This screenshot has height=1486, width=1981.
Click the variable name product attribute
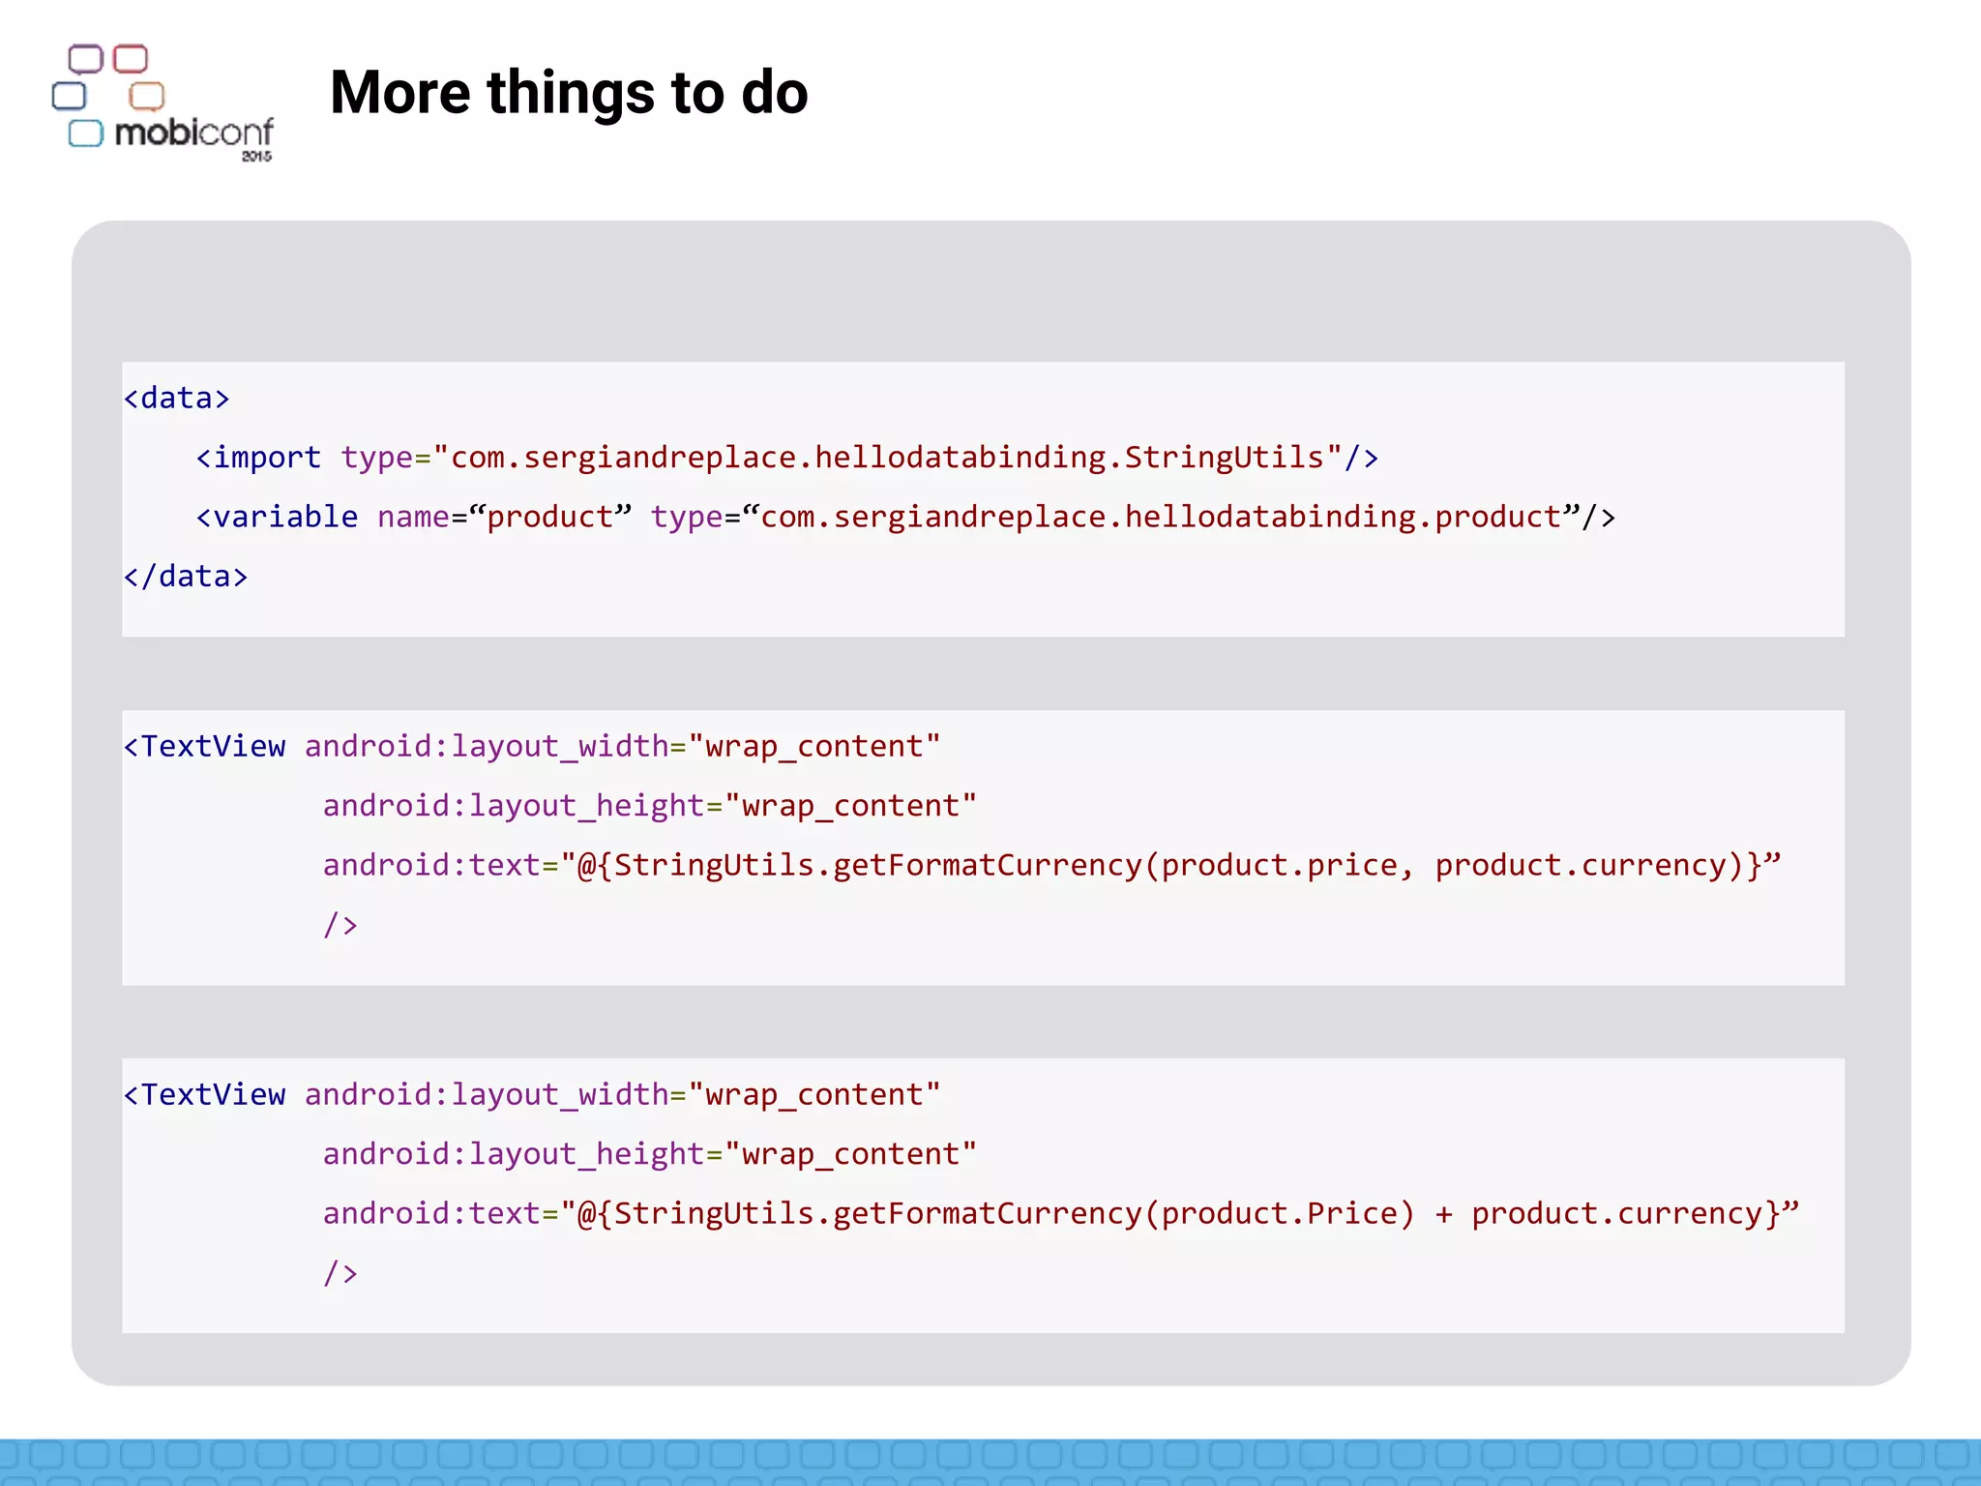tap(504, 518)
